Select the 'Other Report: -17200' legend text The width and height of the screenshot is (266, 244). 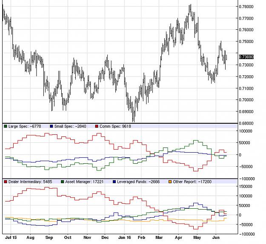192,182
